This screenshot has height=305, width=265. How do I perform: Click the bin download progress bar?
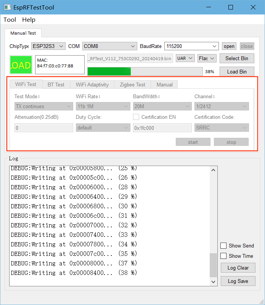click(145, 72)
